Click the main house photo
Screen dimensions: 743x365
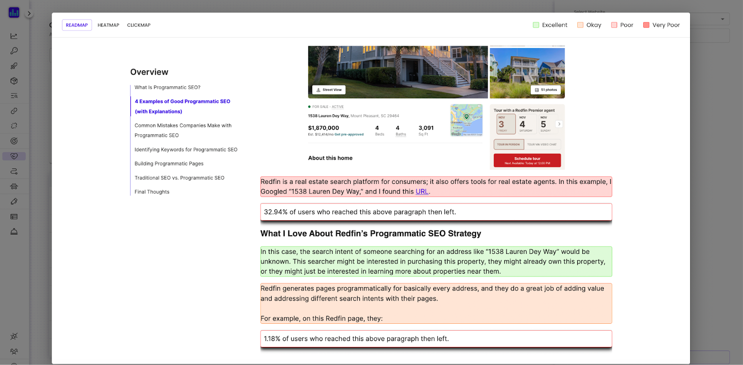(398, 72)
